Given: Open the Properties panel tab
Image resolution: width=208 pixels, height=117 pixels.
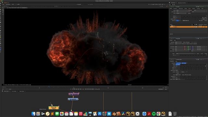Looking at the screenshot, I should click(173, 3).
